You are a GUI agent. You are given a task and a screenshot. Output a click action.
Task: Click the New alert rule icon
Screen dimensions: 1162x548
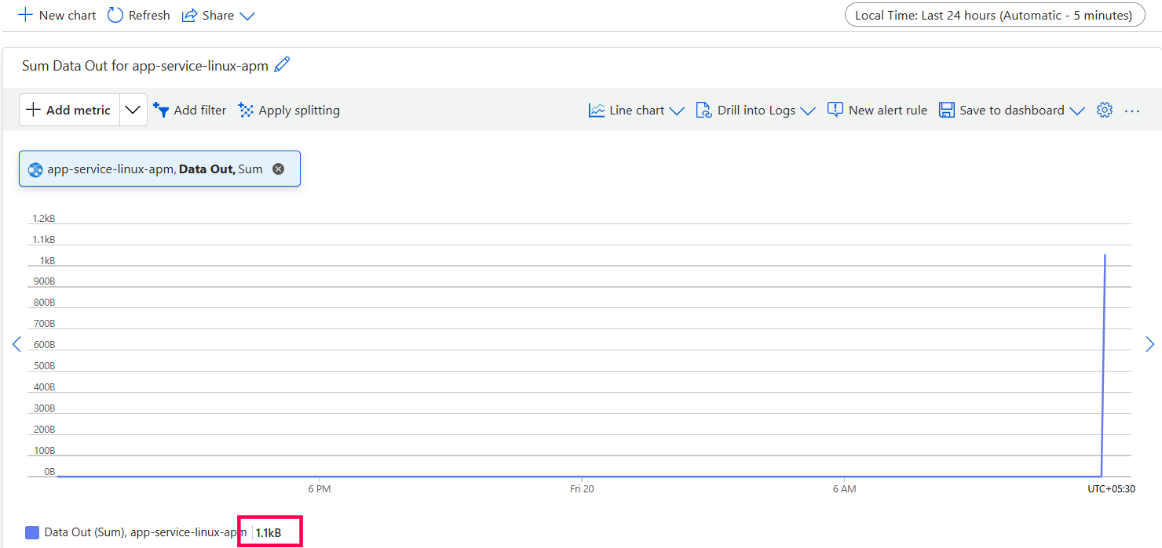pyautogui.click(x=835, y=110)
